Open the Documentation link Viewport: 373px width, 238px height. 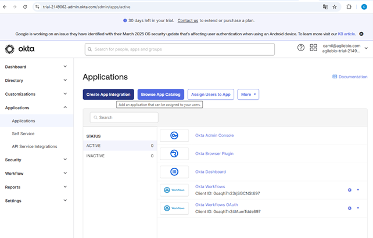353,77
